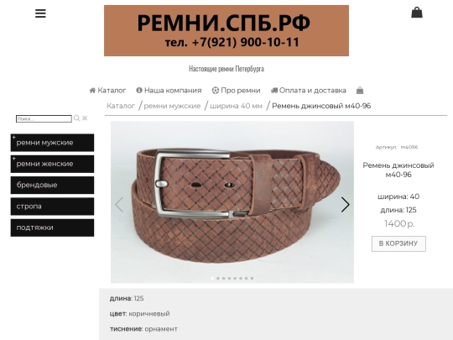
Task: Open the стропа category
Action: tap(52, 207)
